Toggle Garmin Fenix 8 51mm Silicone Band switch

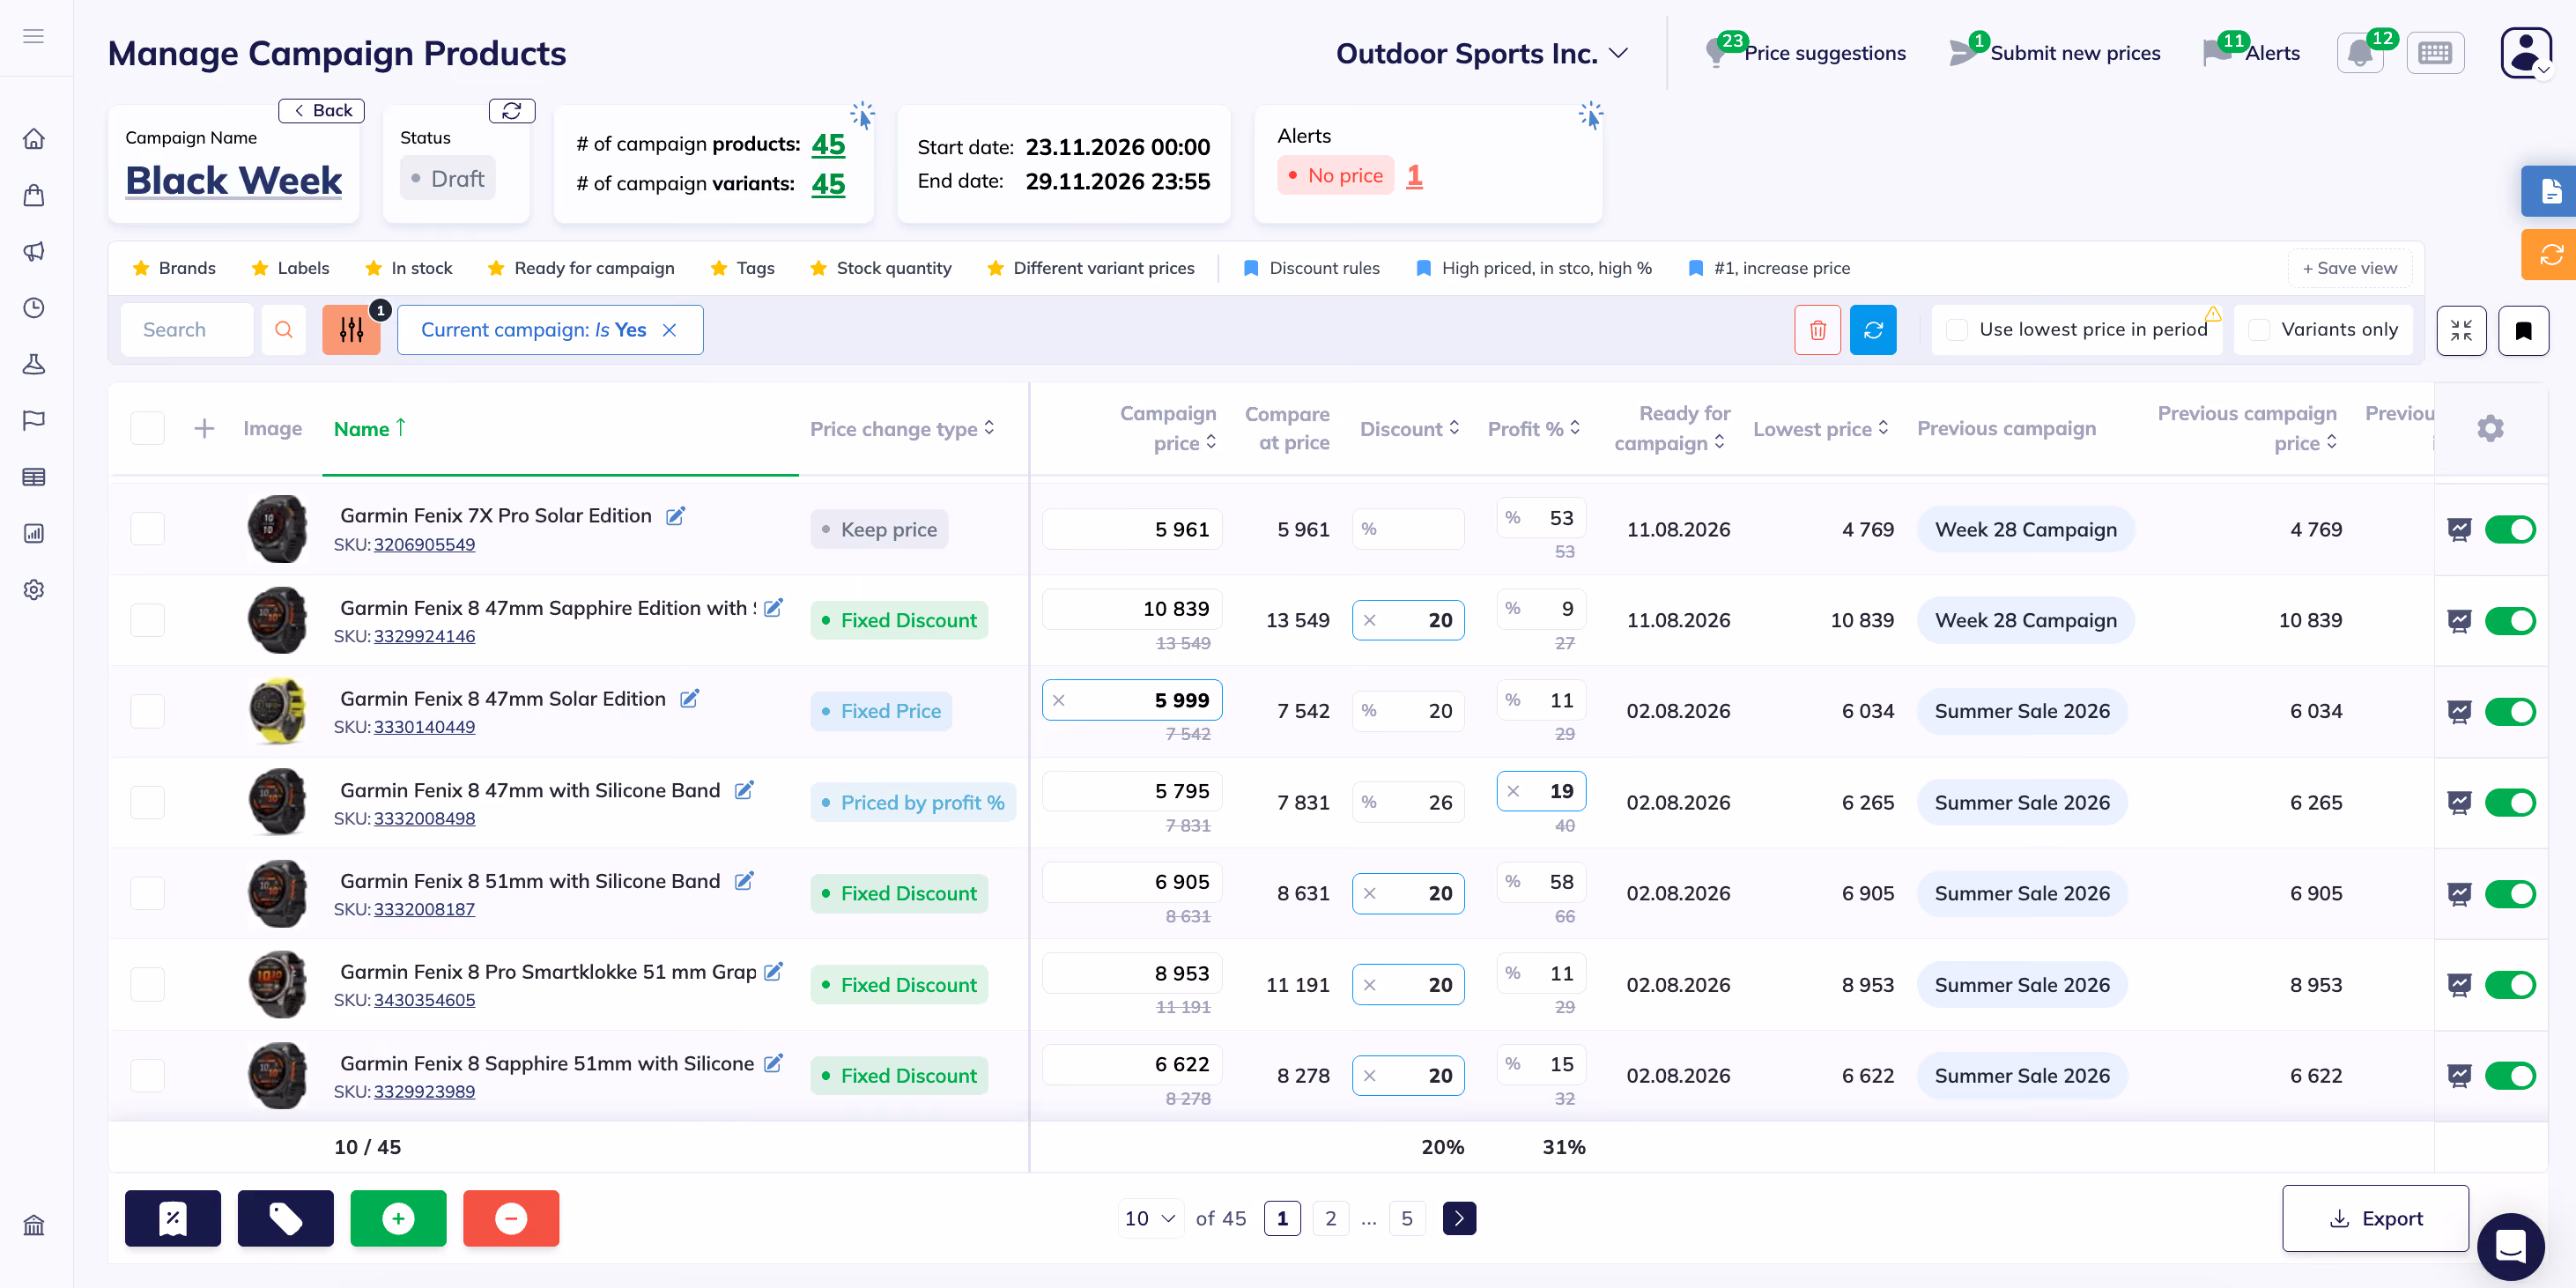click(x=2510, y=894)
